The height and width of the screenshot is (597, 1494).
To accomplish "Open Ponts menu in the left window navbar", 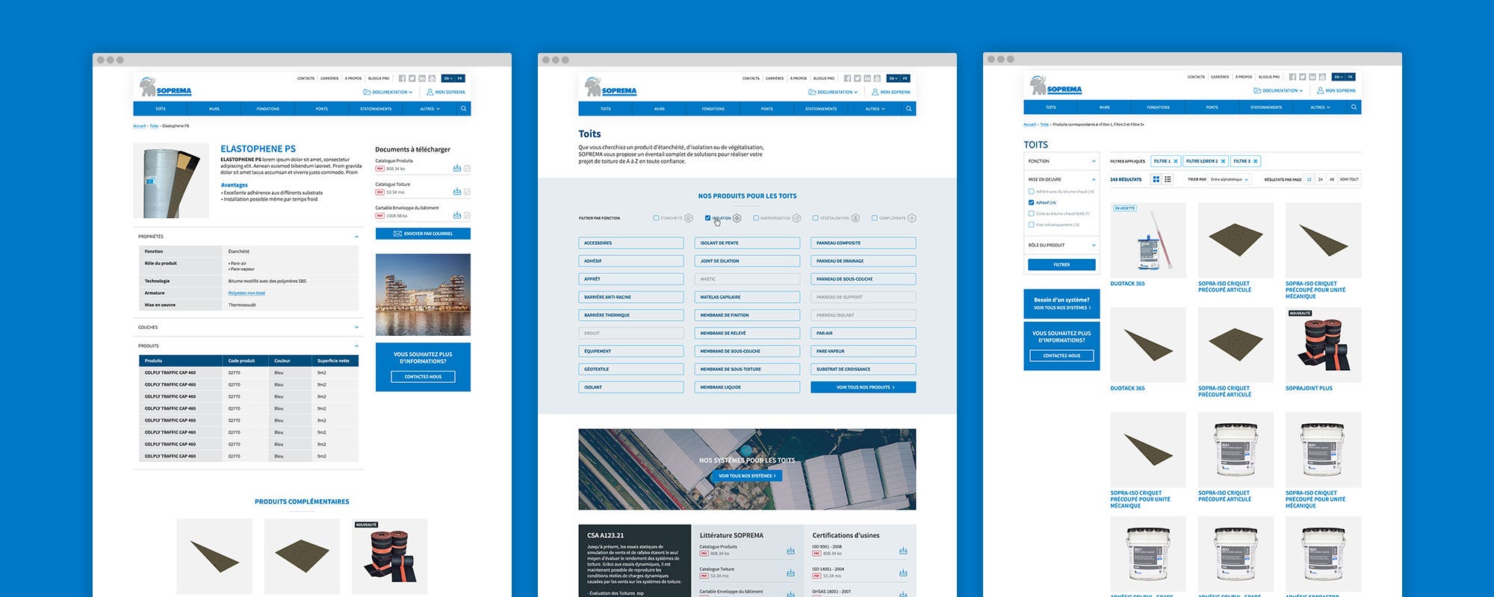I will [322, 109].
